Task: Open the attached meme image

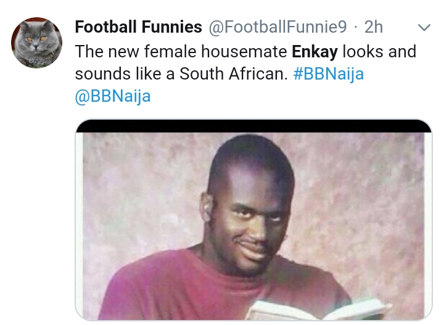Action: point(253,222)
